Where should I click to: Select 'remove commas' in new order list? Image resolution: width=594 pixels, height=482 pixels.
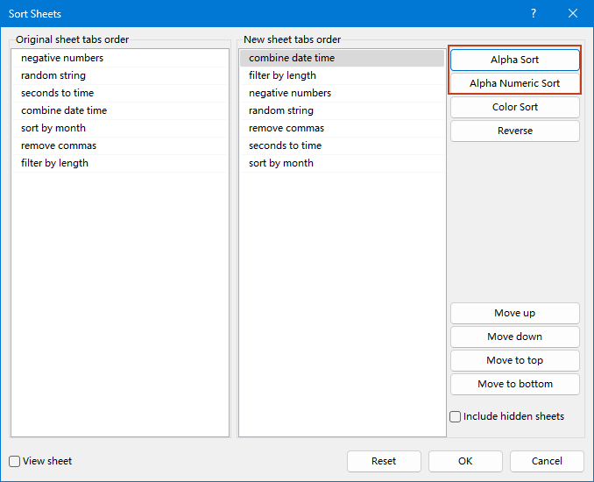[x=286, y=128]
